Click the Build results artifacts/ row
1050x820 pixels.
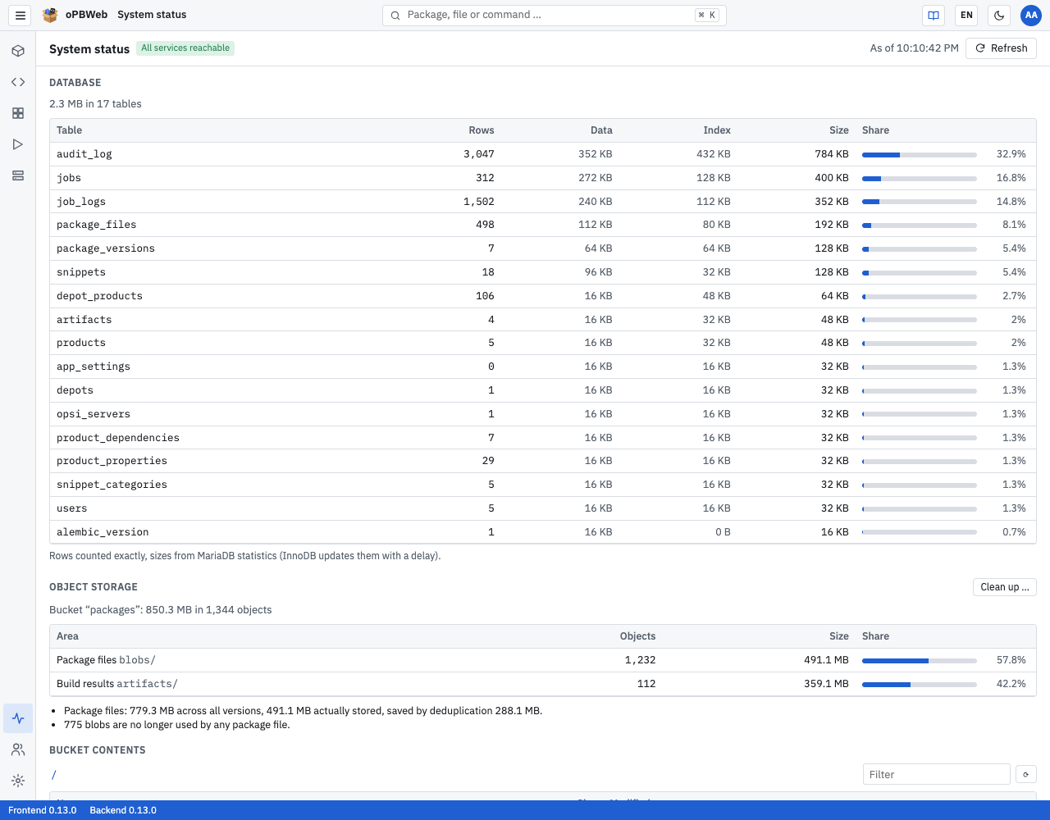pos(542,684)
